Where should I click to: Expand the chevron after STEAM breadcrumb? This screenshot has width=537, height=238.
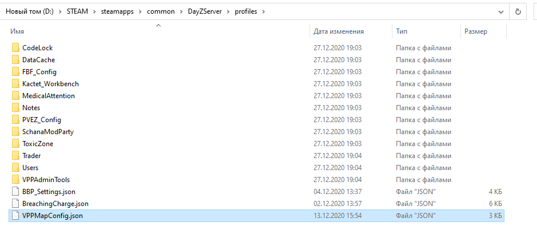coord(94,11)
